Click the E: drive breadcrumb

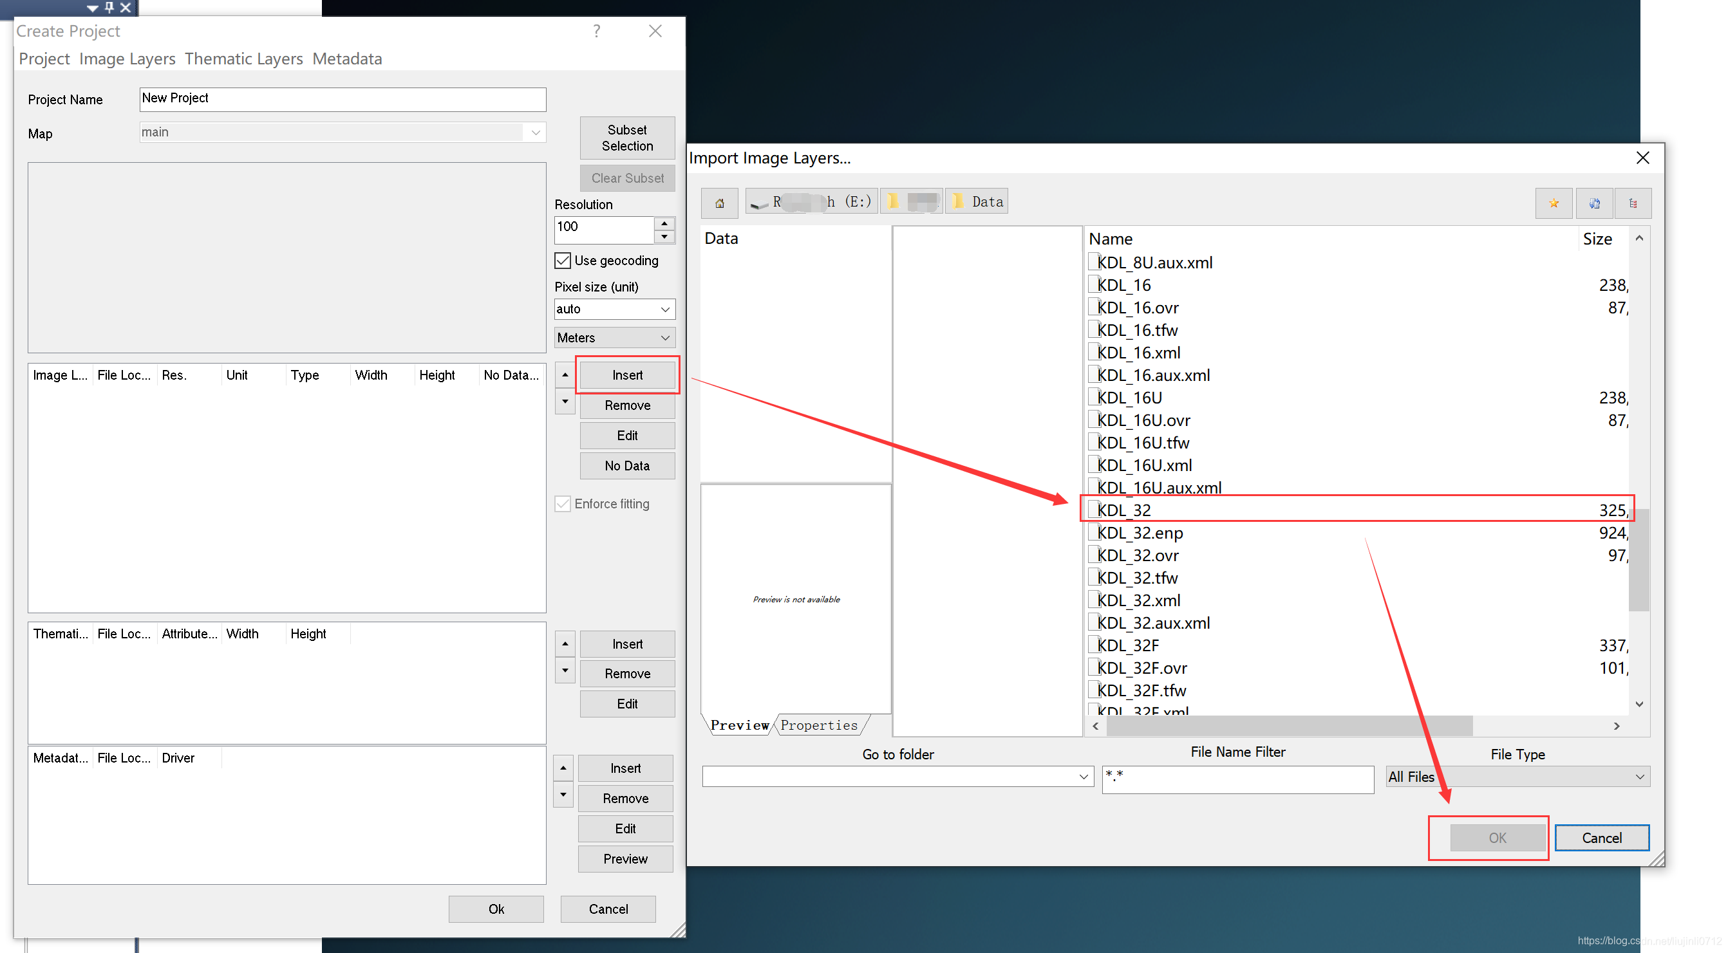click(x=811, y=201)
